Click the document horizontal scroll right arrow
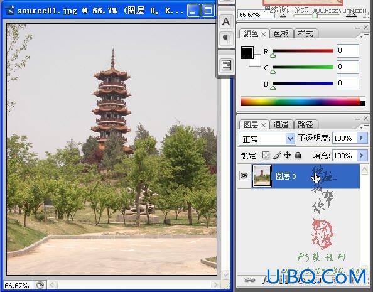 (215, 284)
